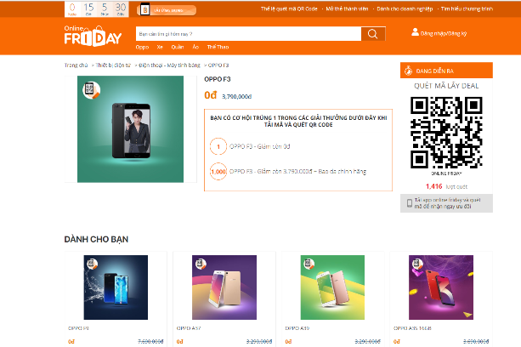Click the magnifying glass search button

coord(373,33)
